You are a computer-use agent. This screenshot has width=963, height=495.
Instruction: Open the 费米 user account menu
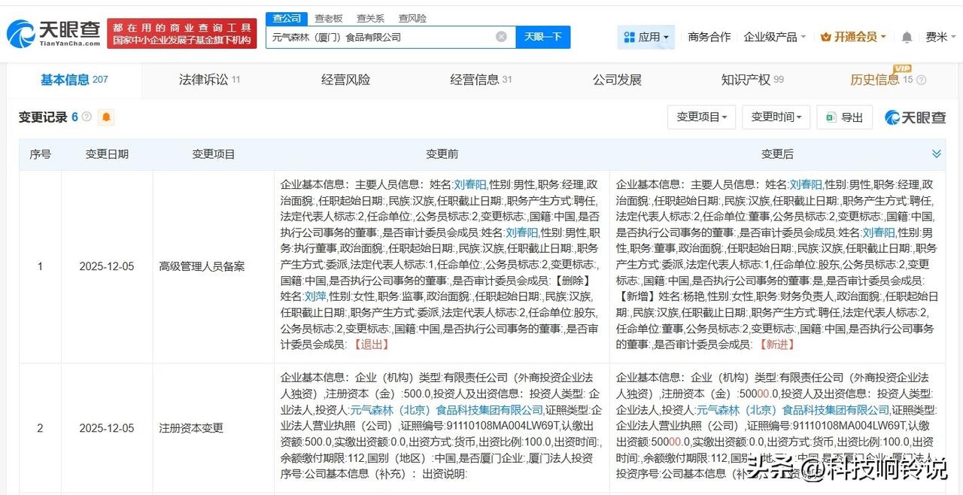click(940, 37)
